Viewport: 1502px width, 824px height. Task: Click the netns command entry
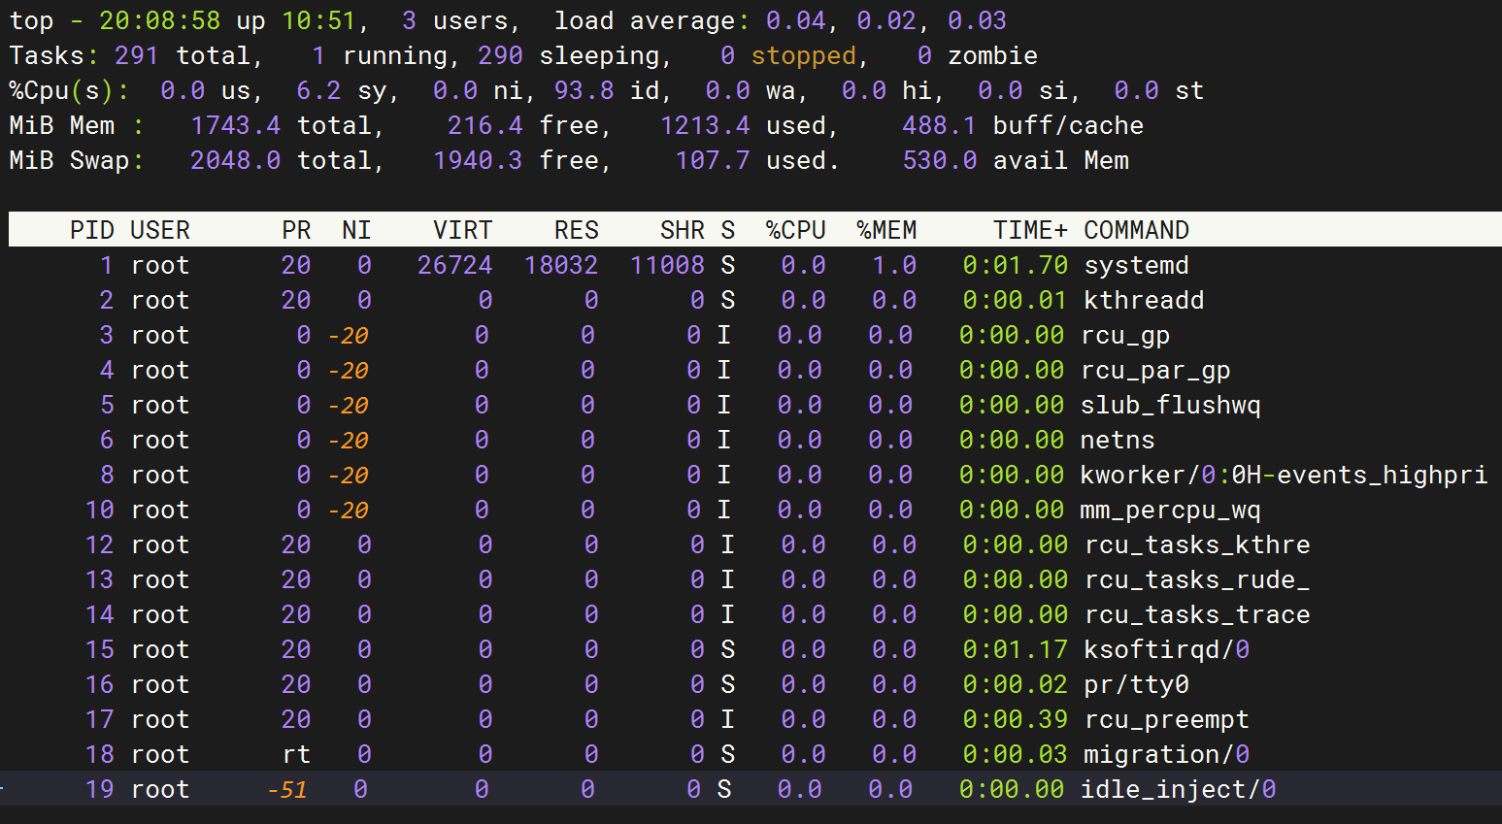1118,440
